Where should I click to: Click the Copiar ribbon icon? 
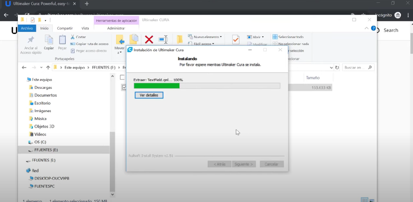coord(49,40)
